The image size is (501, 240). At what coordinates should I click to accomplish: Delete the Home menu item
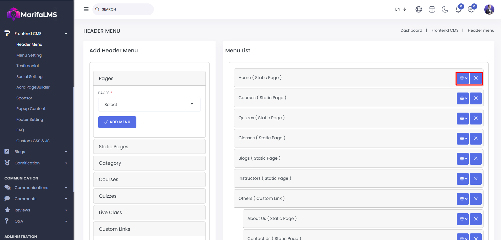[476, 78]
